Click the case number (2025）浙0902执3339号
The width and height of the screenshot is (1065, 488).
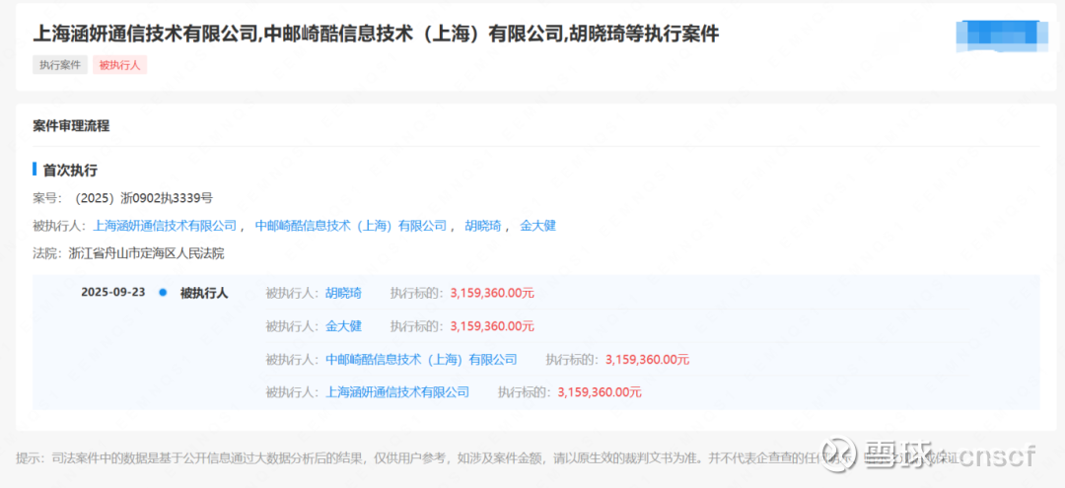(x=141, y=198)
